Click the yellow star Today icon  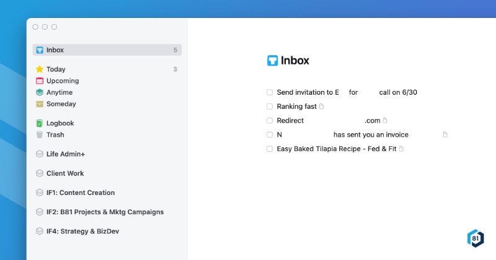click(x=40, y=69)
